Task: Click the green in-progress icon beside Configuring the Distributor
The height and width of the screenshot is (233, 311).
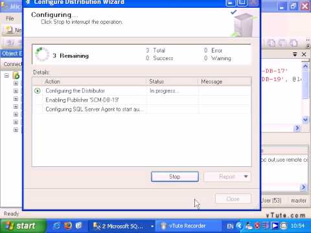Action: pyautogui.click(x=38, y=91)
